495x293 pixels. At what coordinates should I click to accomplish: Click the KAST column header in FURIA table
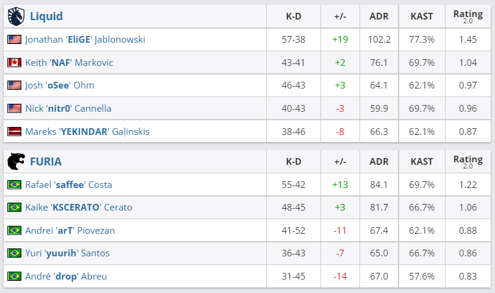click(422, 162)
